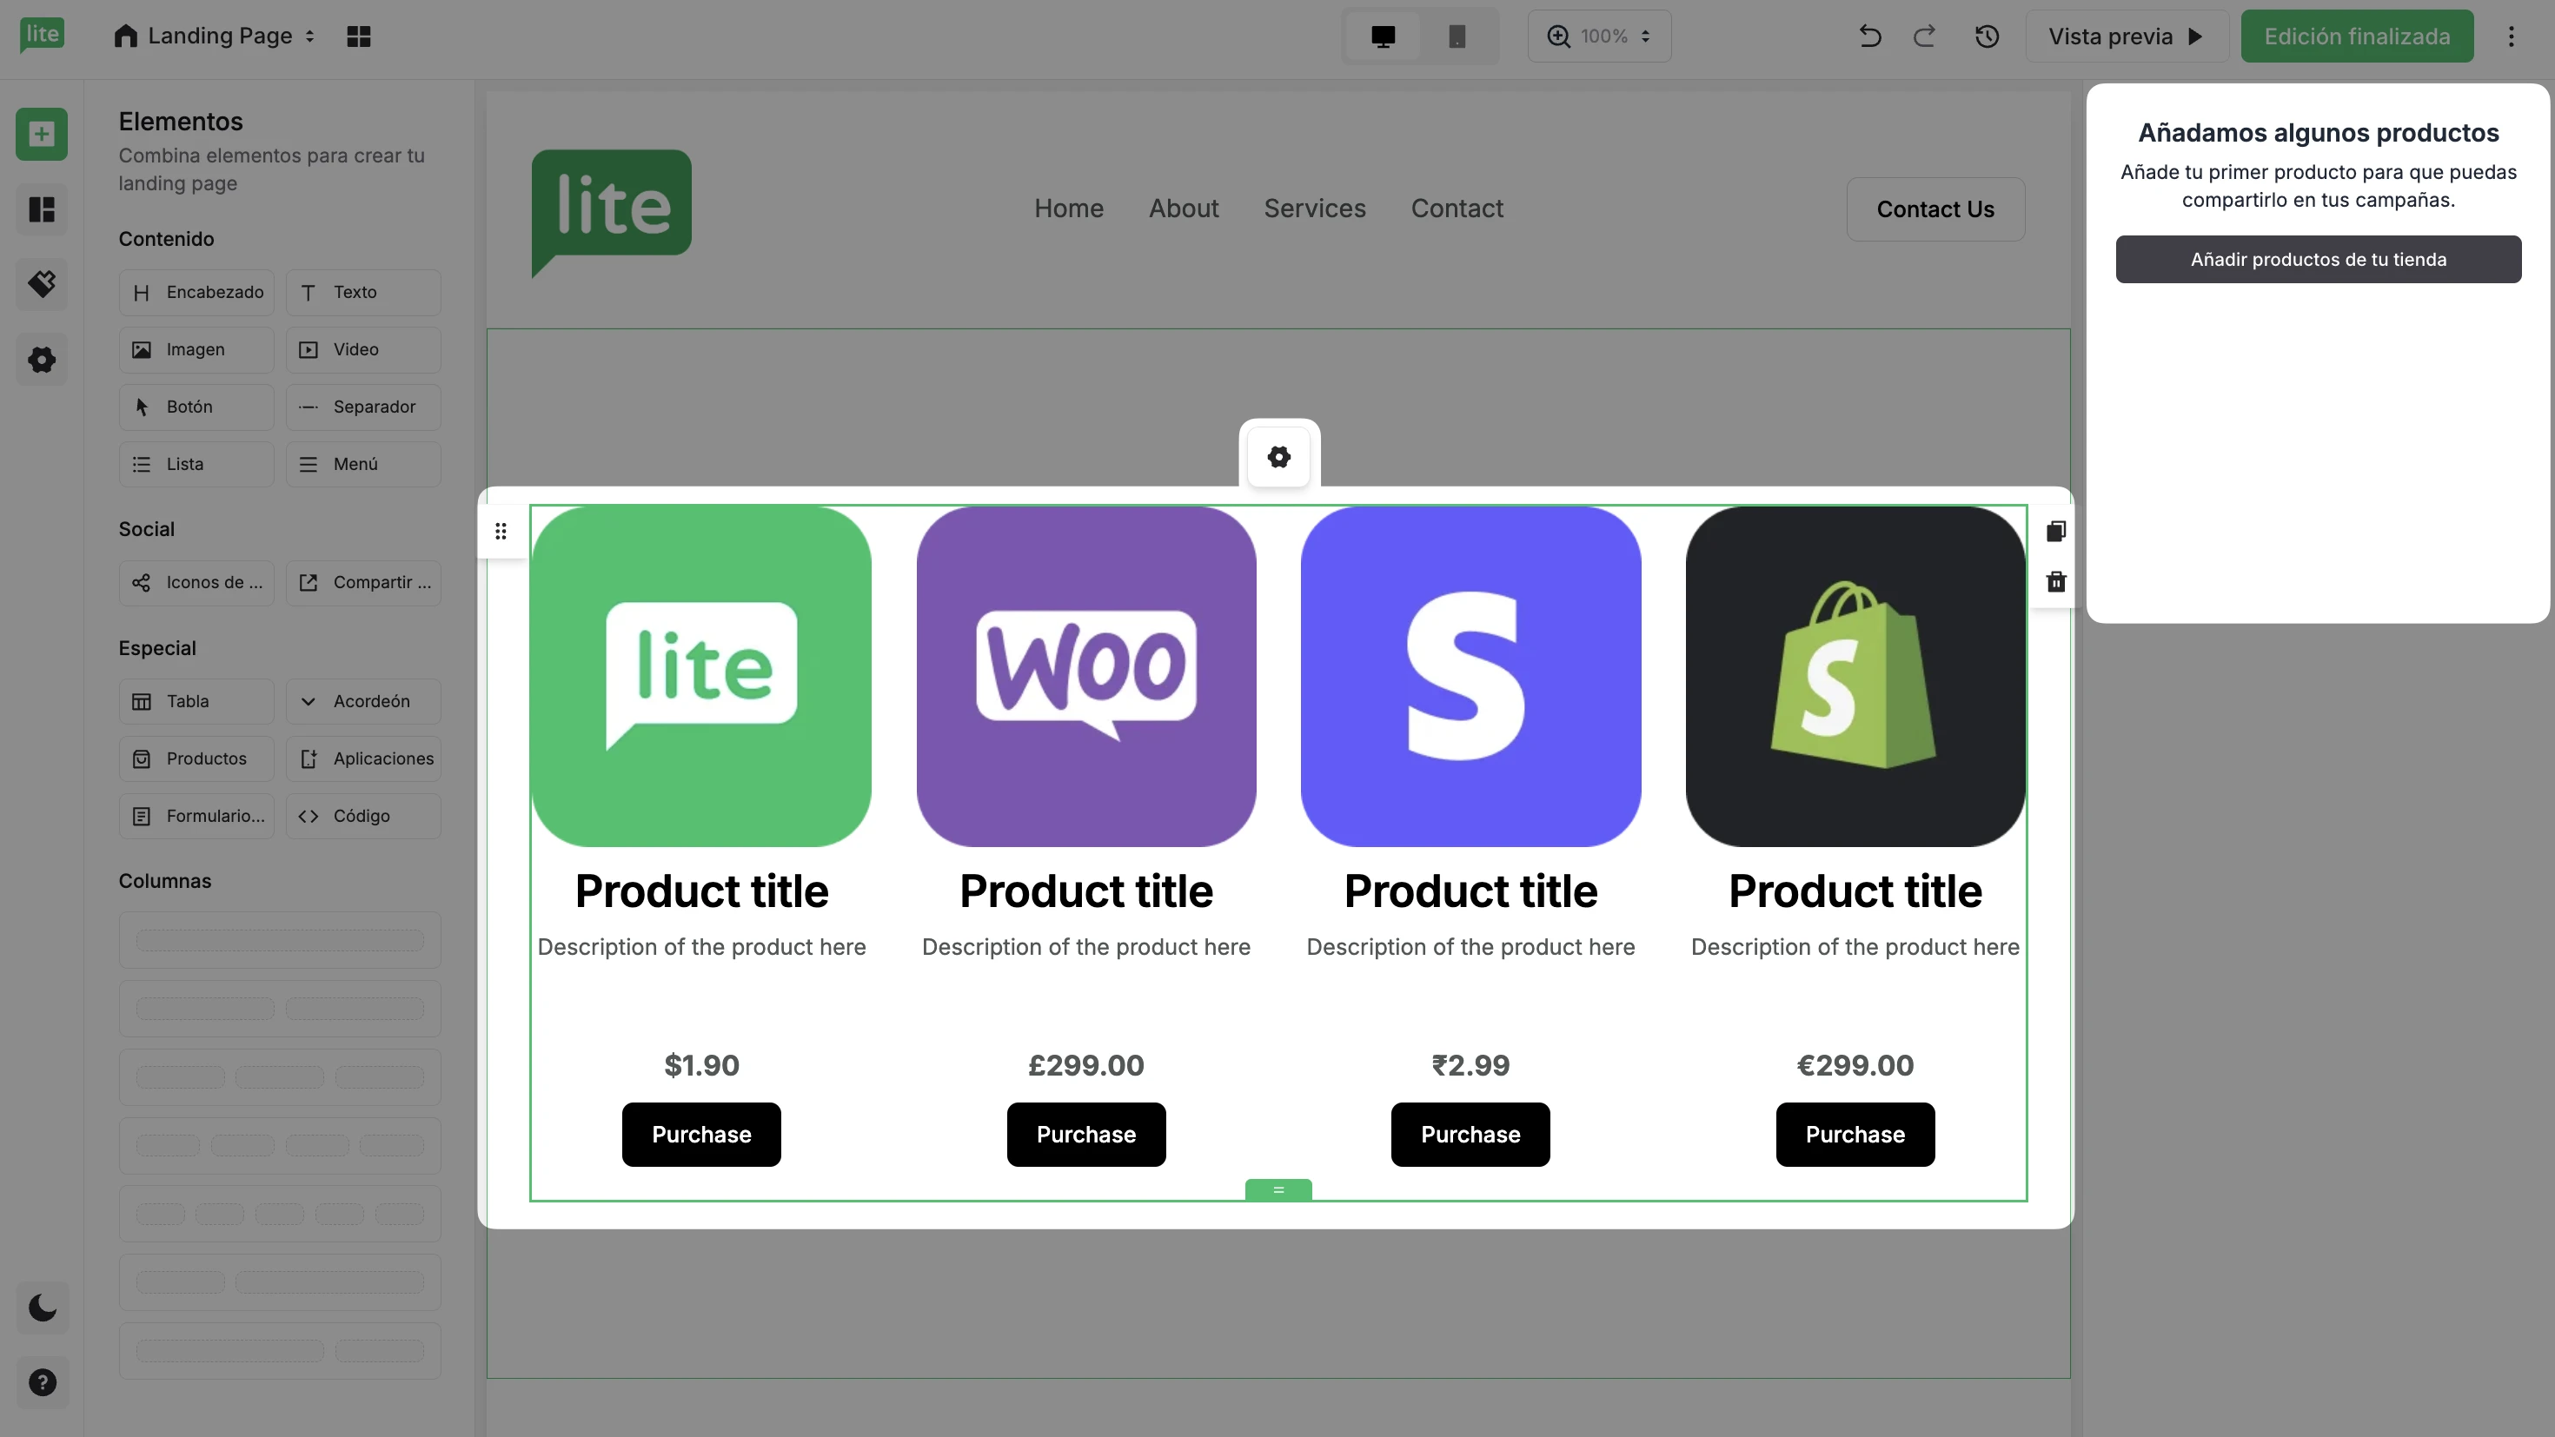Screen dimensions: 2555x1437
Task: Redo the last change
Action: tap(1925, 36)
